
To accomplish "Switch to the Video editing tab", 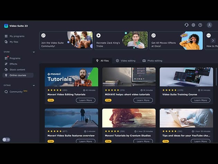I will tap(126, 61).
